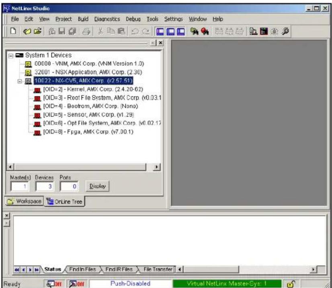The height and width of the screenshot is (288, 332).
Task: Switch to the Workspace tab
Action: [24, 201]
